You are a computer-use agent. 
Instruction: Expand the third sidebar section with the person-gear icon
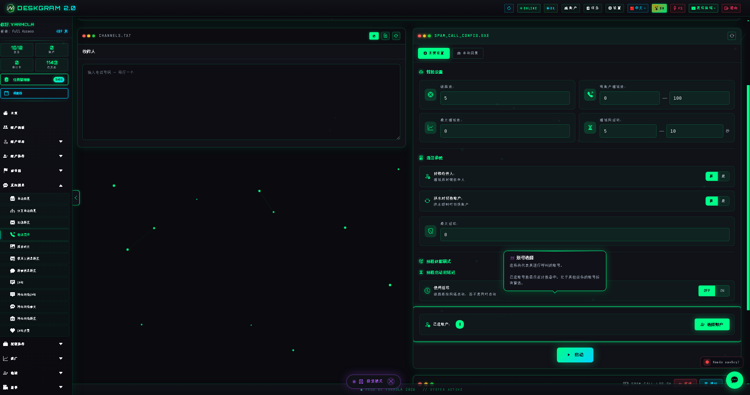pyautogui.click(x=35, y=142)
